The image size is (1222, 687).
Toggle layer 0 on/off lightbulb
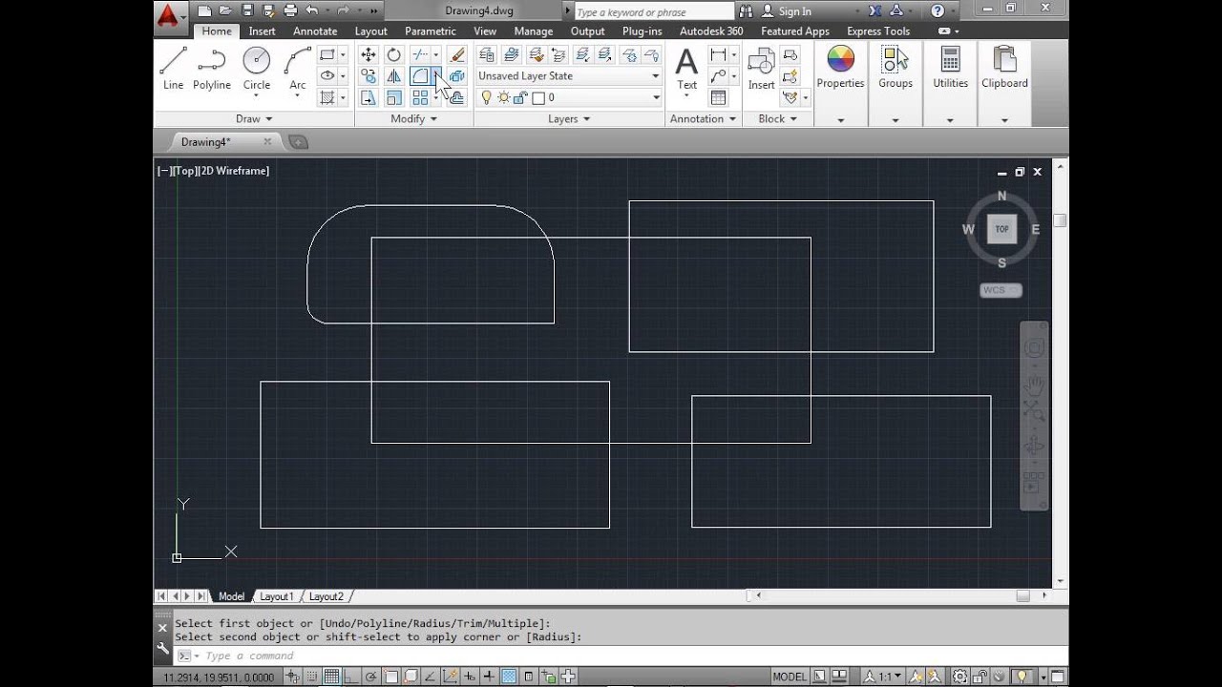click(486, 97)
